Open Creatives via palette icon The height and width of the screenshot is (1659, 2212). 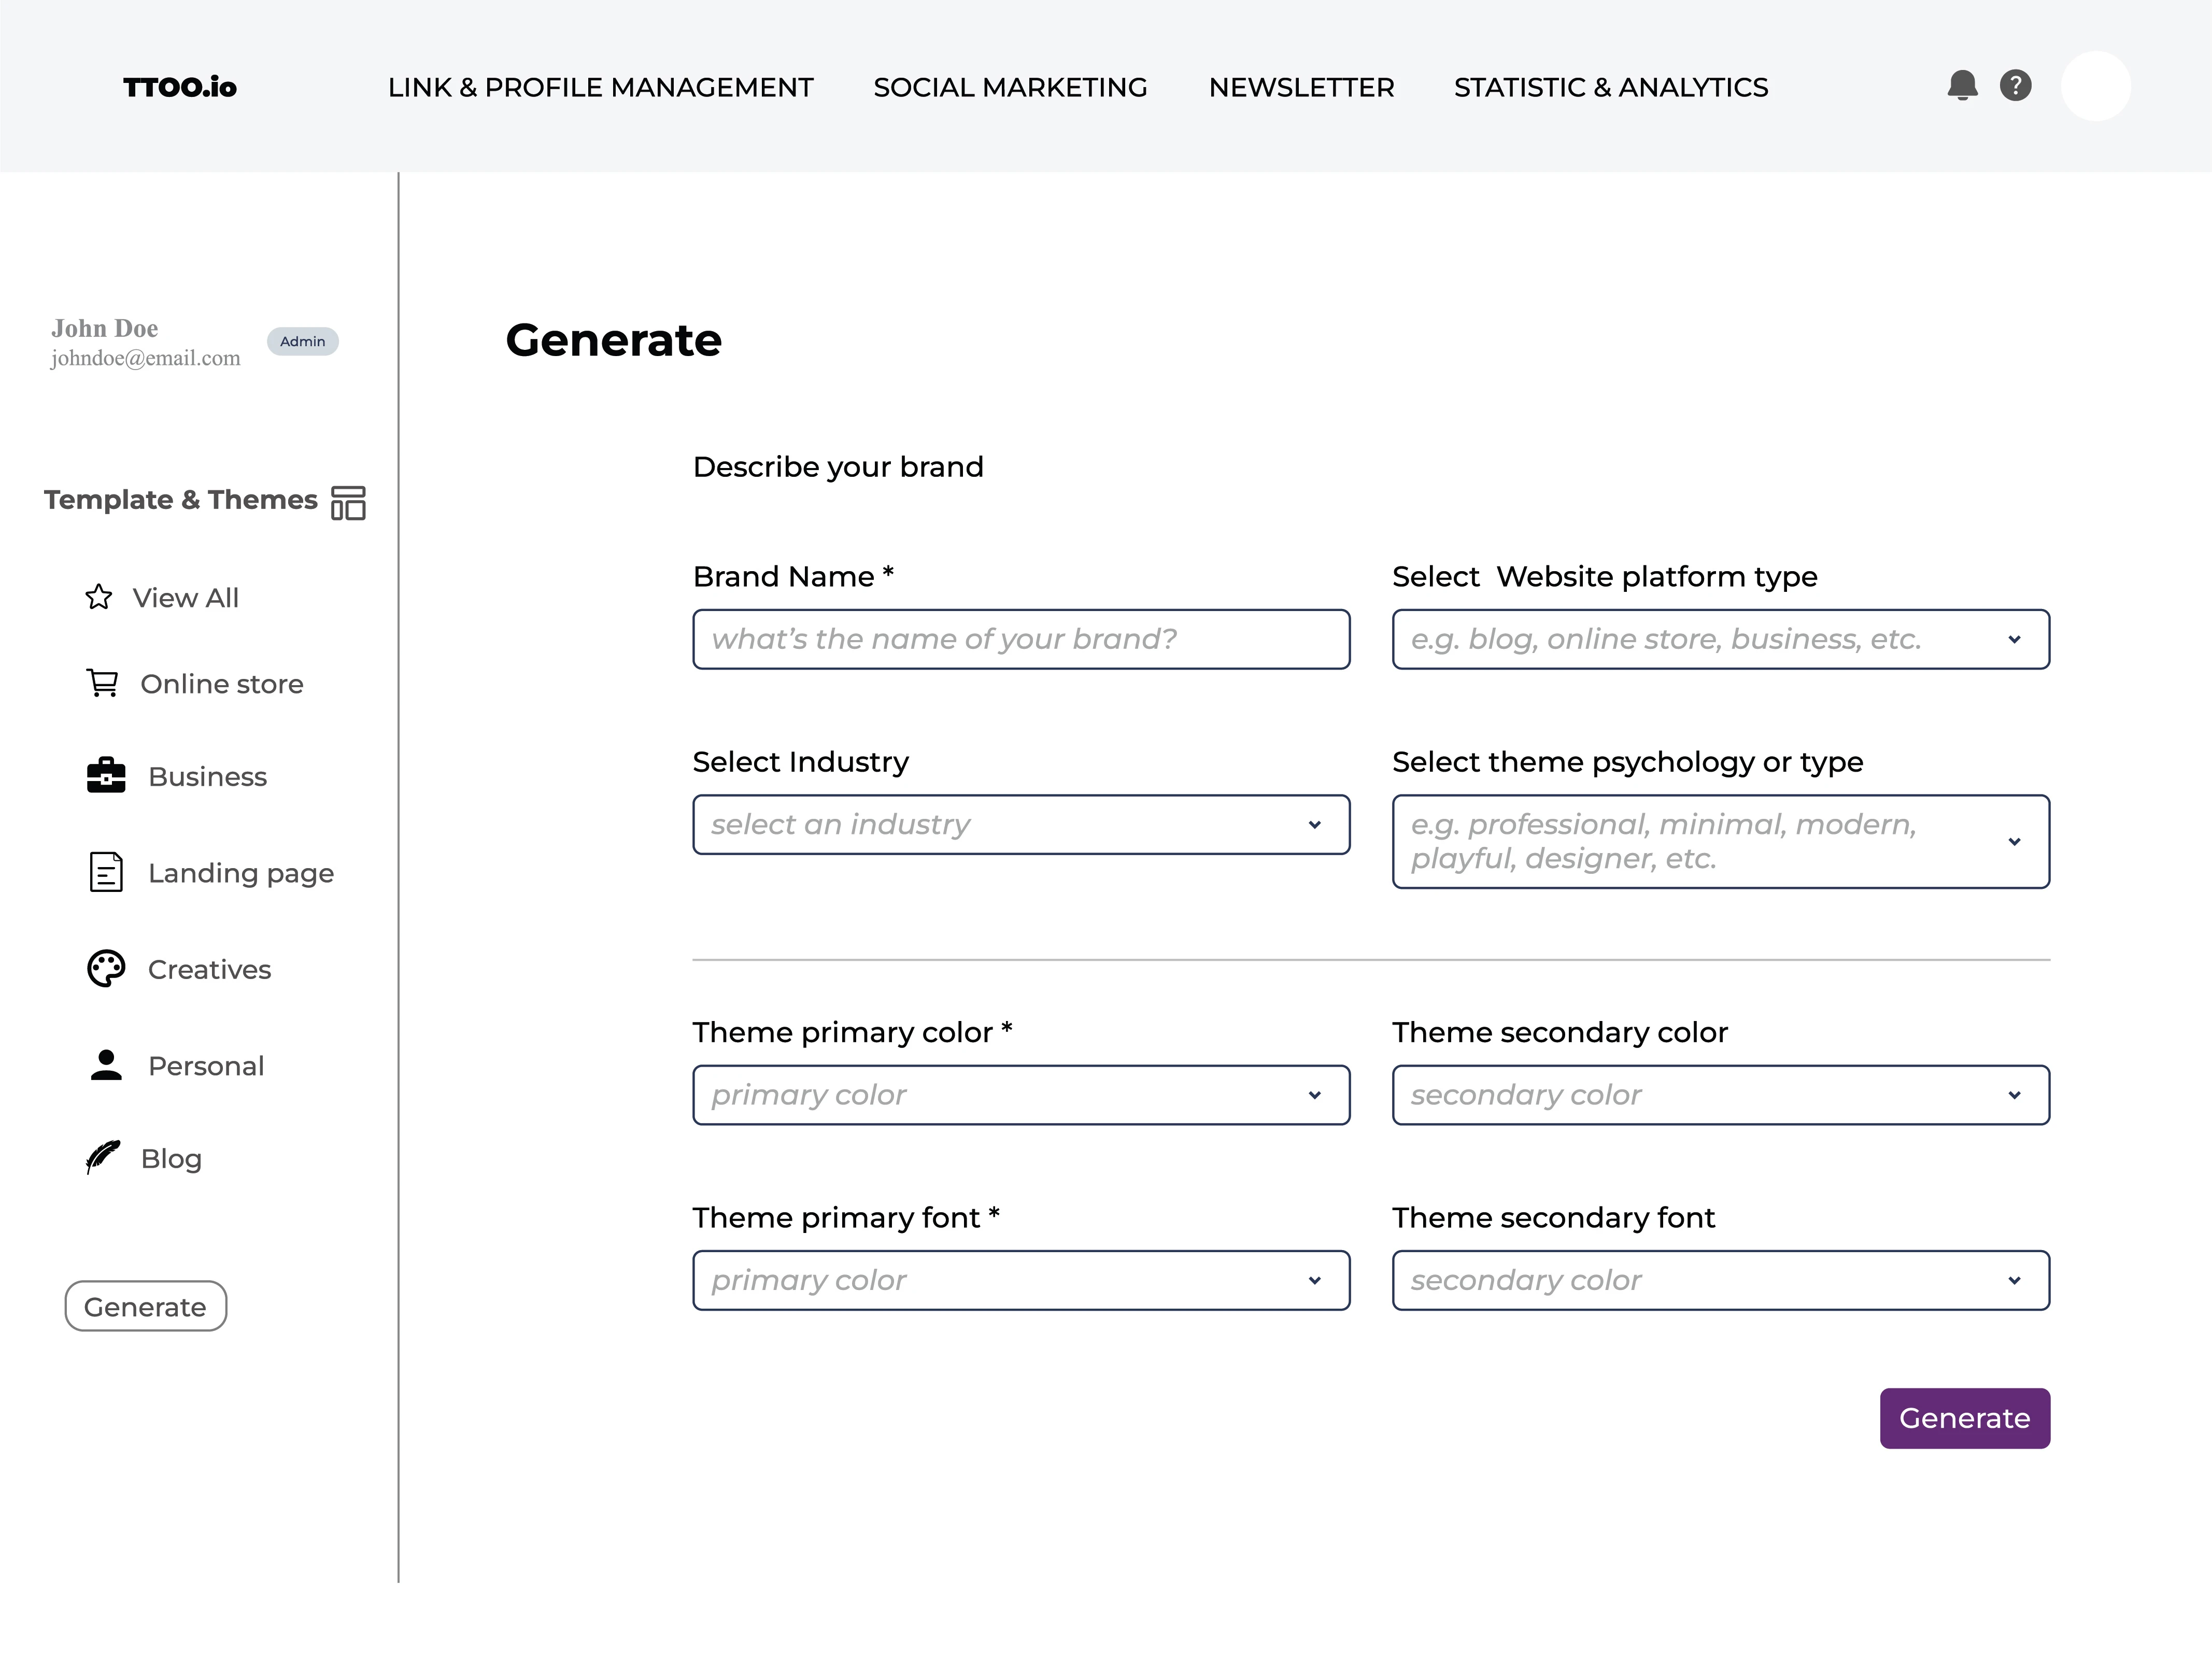pyautogui.click(x=106, y=968)
